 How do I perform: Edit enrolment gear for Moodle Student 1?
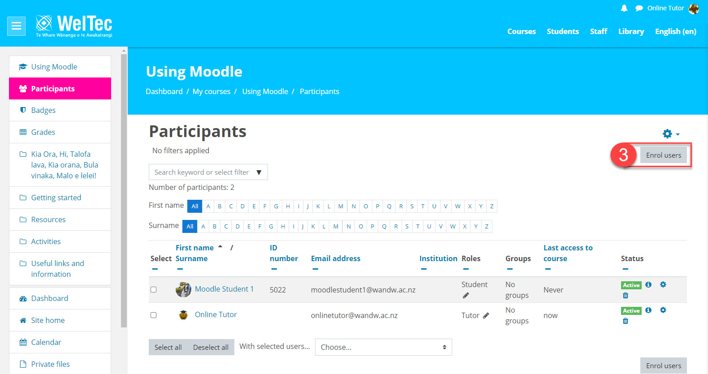coord(663,284)
